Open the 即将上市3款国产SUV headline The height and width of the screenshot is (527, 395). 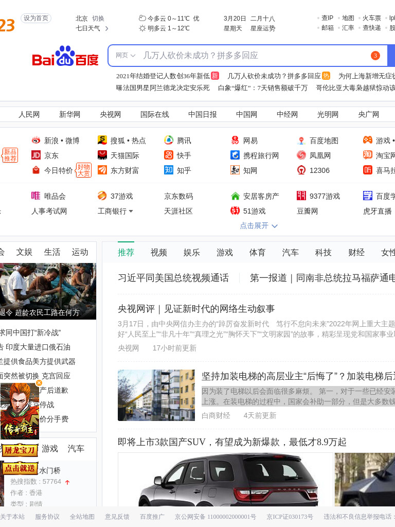click(232, 442)
